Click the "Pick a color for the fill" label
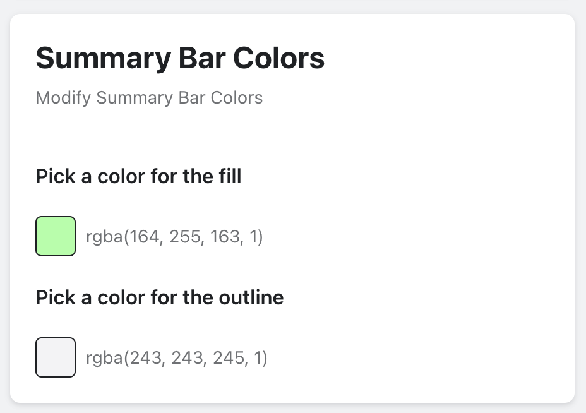Screen dimensions: 586x413 138,176
